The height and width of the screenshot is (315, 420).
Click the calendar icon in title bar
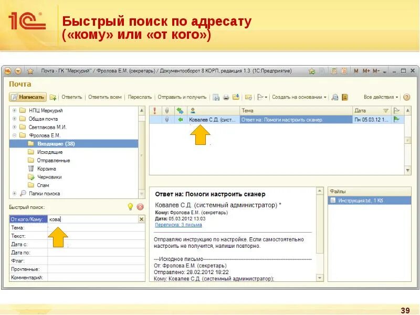click(x=344, y=71)
